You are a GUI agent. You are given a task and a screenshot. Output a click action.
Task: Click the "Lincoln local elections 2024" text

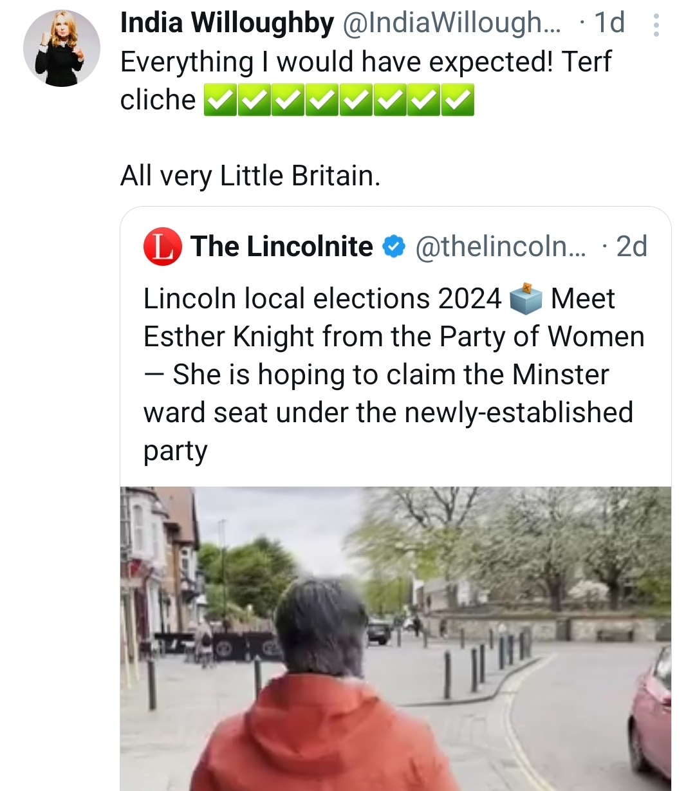pyautogui.click(x=322, y=299)
